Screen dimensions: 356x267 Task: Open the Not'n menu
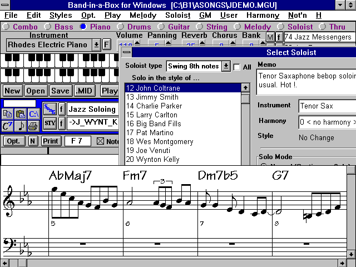coord(298,15)
